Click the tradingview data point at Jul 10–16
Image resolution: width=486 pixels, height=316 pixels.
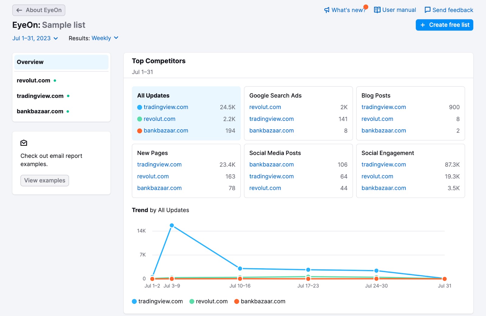pyautogui.click(x=240, y=268)
